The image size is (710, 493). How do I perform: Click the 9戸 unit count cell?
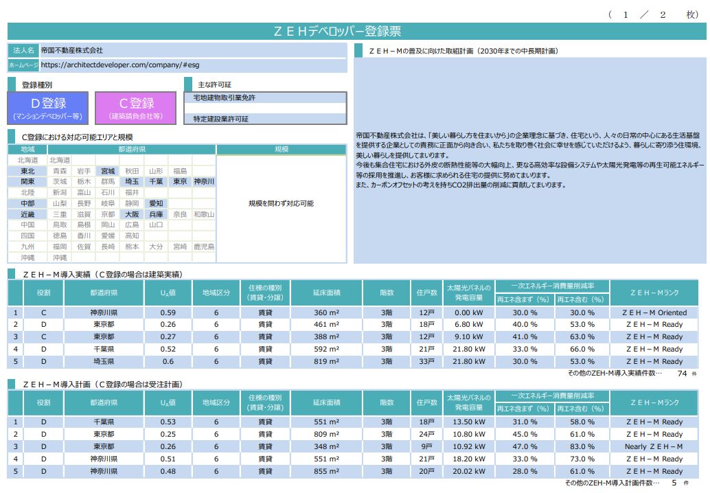(426, 446)
